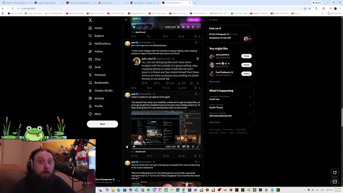The height and width of the screenshot is (193, 343).
Task: Click into the X Search field
Action: (x=230, y=20)
